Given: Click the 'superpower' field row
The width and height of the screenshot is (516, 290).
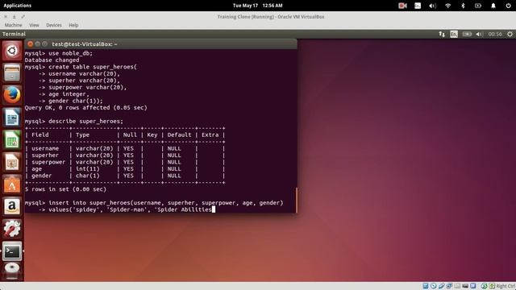Looking at the screenshot, I should coord(125,162).
